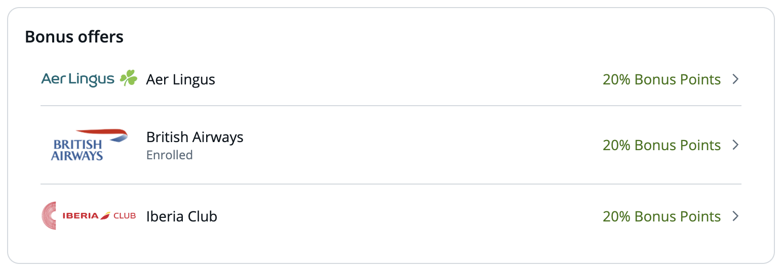
Task: Expand the British Airways offer chevron
Action: (736, 145)
